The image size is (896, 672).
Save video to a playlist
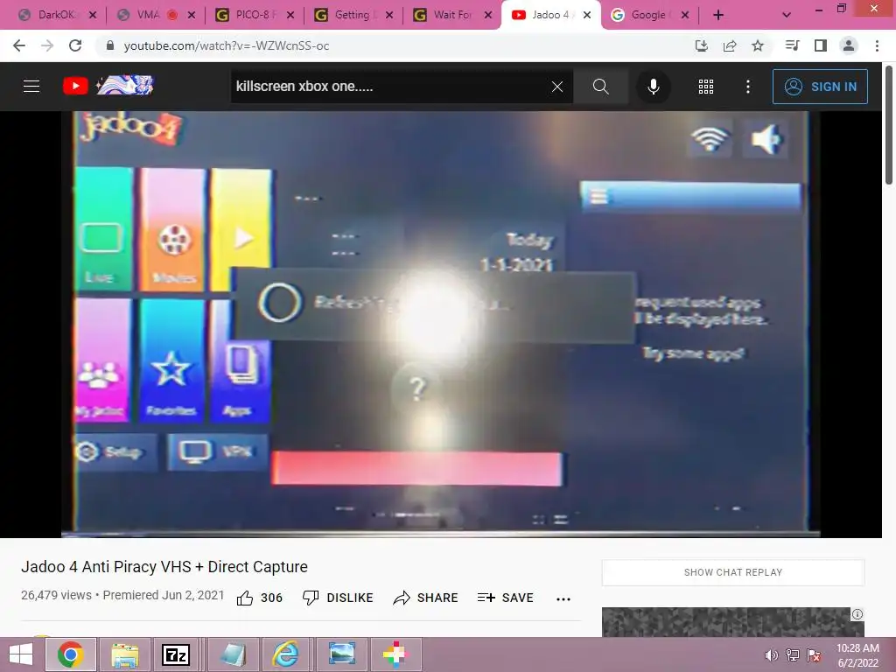coord(506,598)
